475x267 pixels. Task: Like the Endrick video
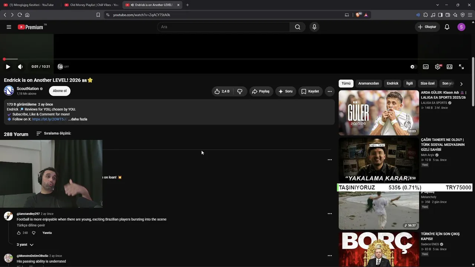(222, 91)
